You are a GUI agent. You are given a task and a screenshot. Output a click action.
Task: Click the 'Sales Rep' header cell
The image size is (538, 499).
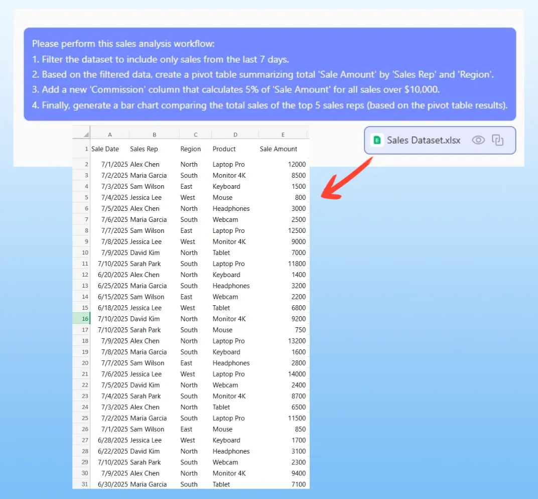[x=144, y=149]
